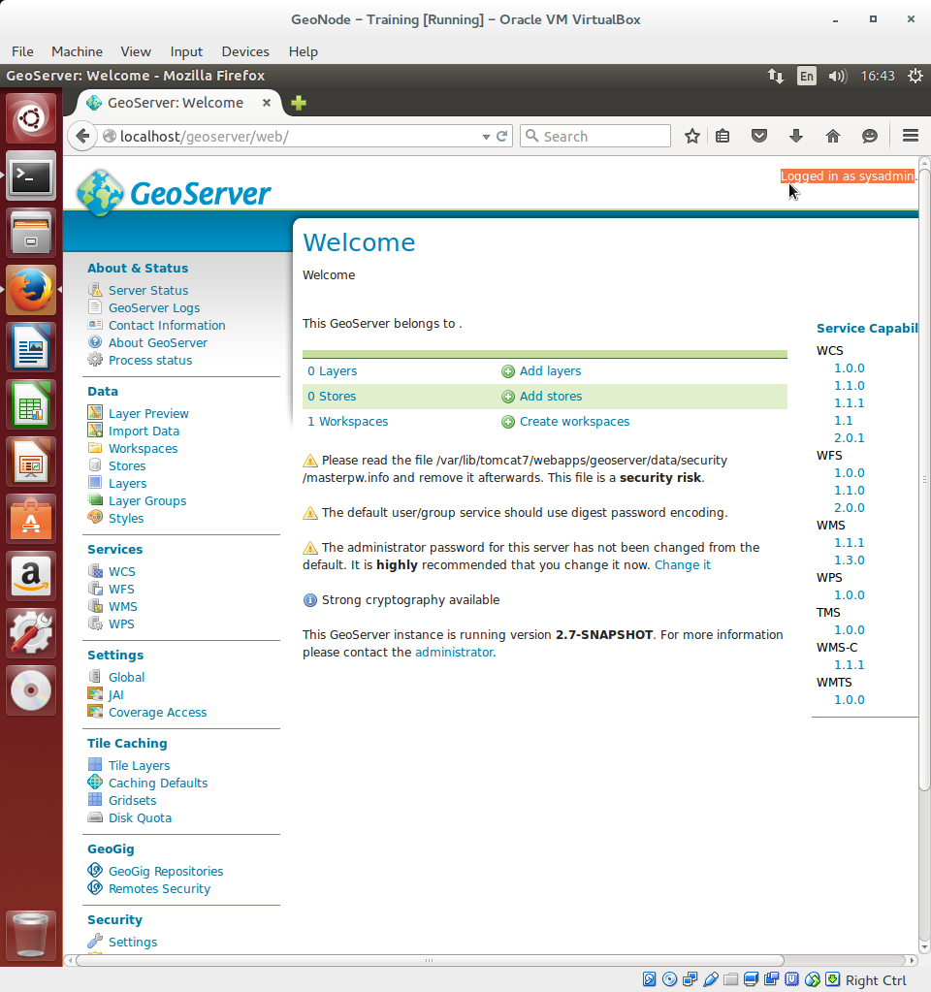
Task: Open GeoGig Repositories link
Action: (166, 871)
